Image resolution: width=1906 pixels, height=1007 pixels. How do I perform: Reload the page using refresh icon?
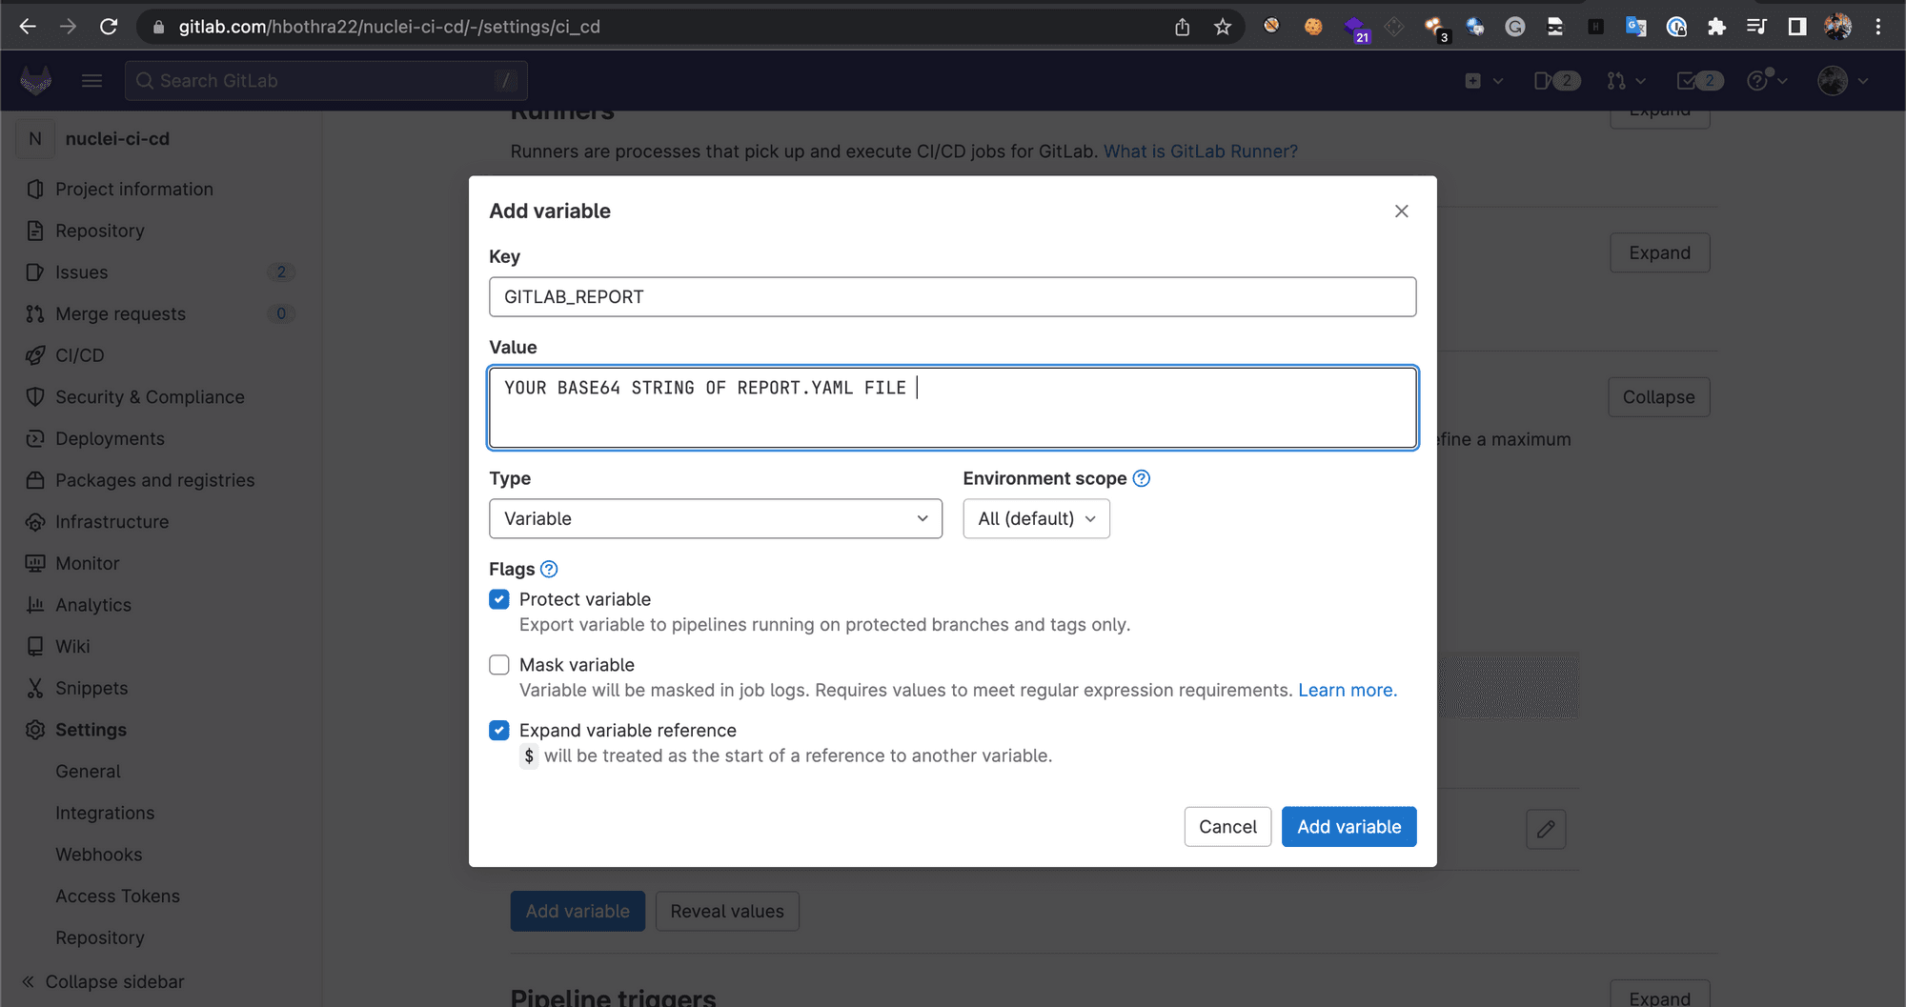pos(109,27)
